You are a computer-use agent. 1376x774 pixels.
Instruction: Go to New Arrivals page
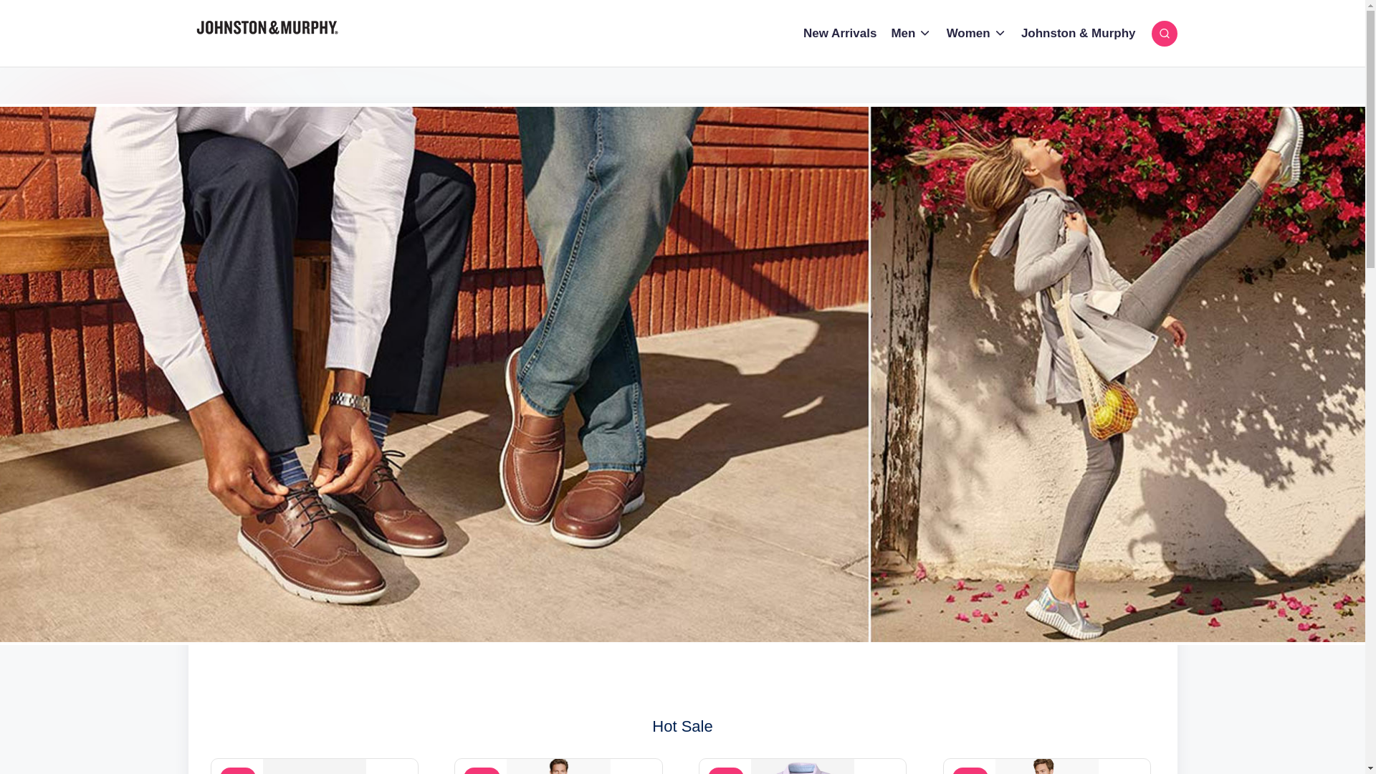(839, 34)
